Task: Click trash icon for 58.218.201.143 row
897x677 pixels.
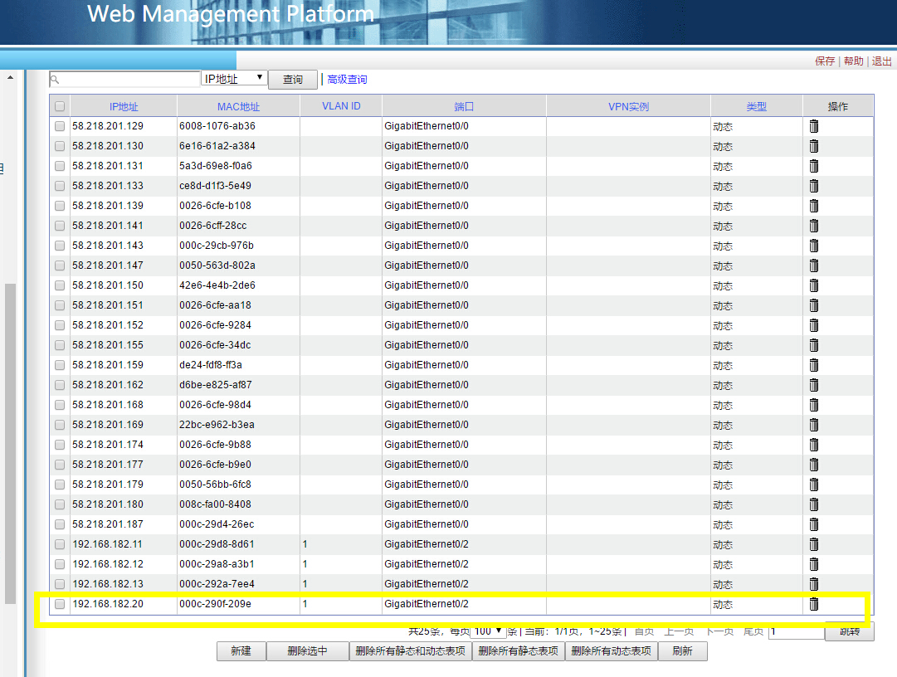Action: (x=814, y=246)
